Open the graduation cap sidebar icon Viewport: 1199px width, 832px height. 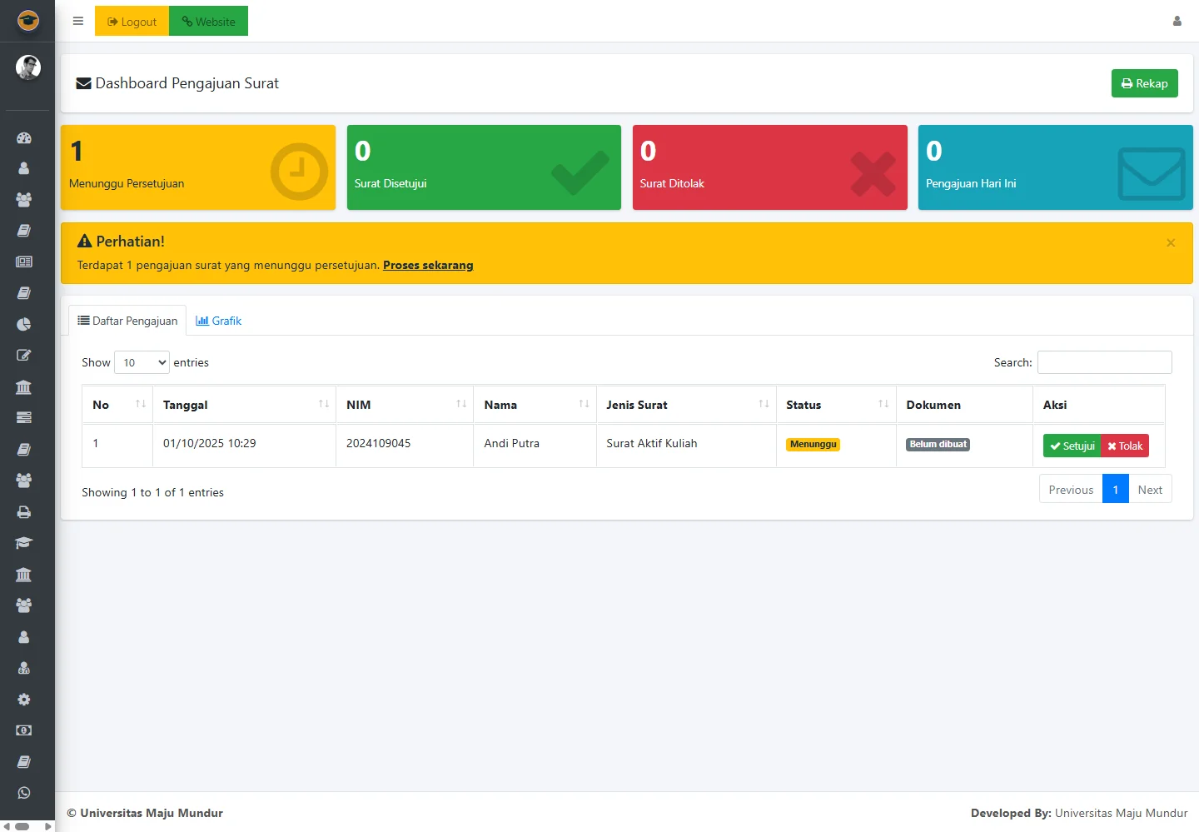coord(24,543)
